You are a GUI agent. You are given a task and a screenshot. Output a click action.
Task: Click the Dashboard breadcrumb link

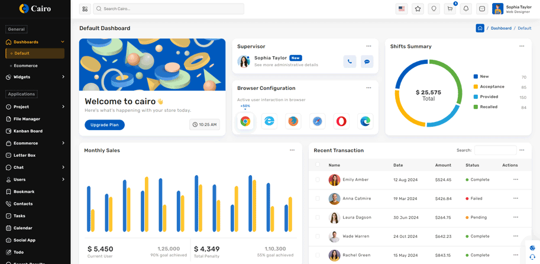pyautogui.click(x=501, y=28)
